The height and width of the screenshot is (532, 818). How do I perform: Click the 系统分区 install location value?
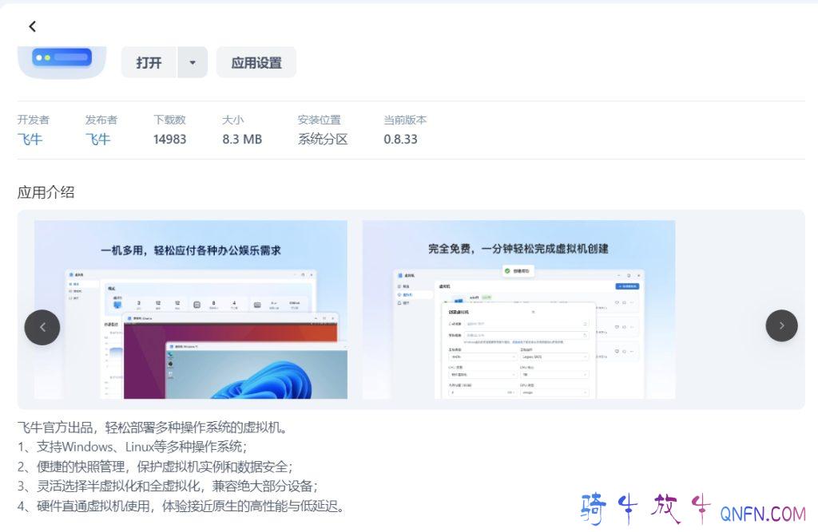[323, 139]
